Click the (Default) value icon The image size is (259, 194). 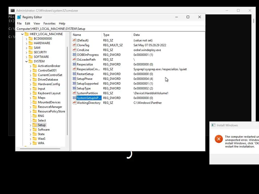pos(74,40)
